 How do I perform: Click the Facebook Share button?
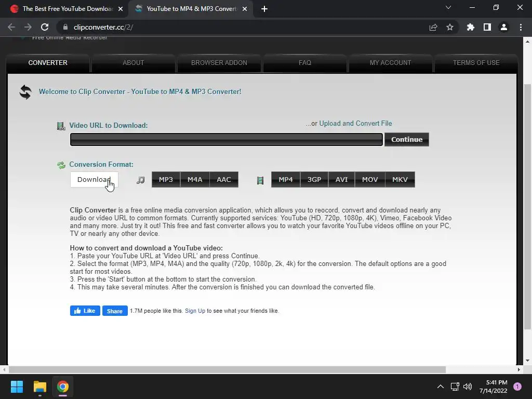[x=115, y=311]
